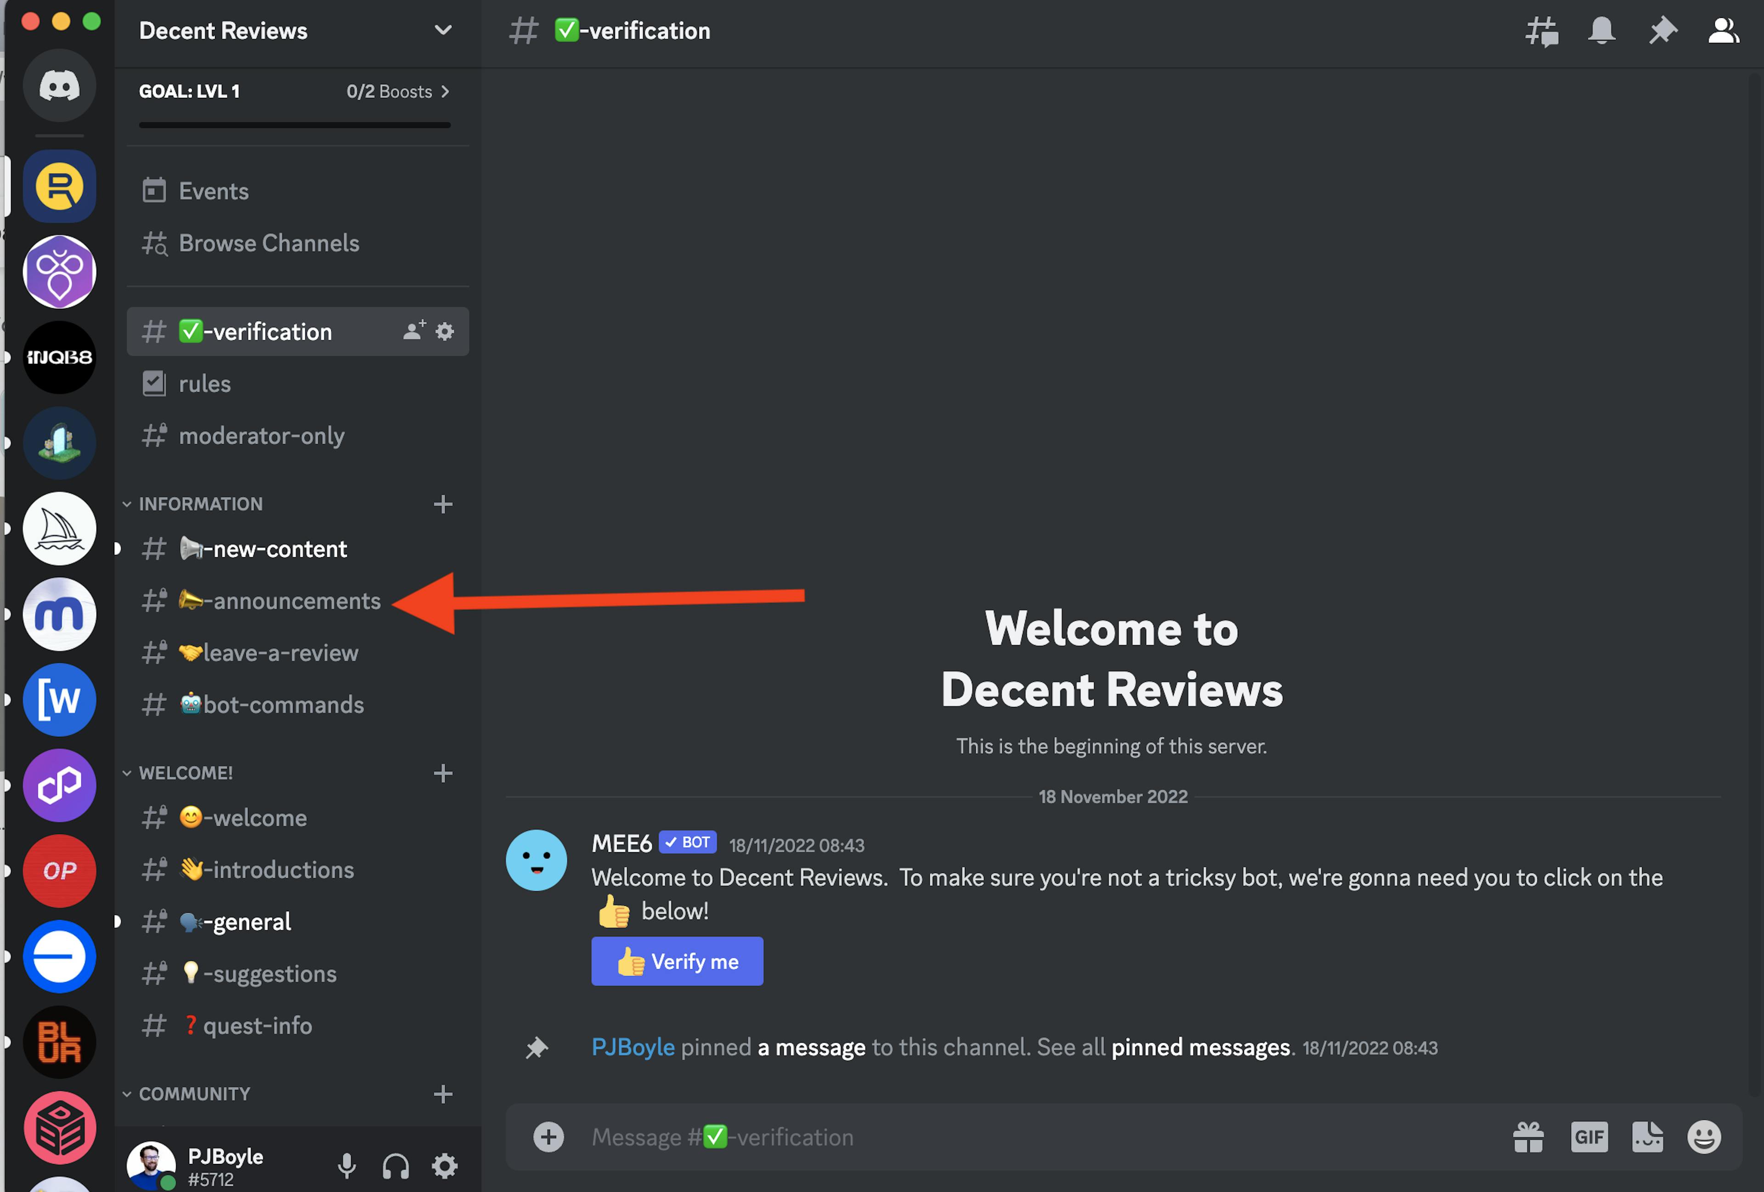Open the sticker picker icon
The width and height of the screenshot is (1764, 1192).
point(1647,1136)
